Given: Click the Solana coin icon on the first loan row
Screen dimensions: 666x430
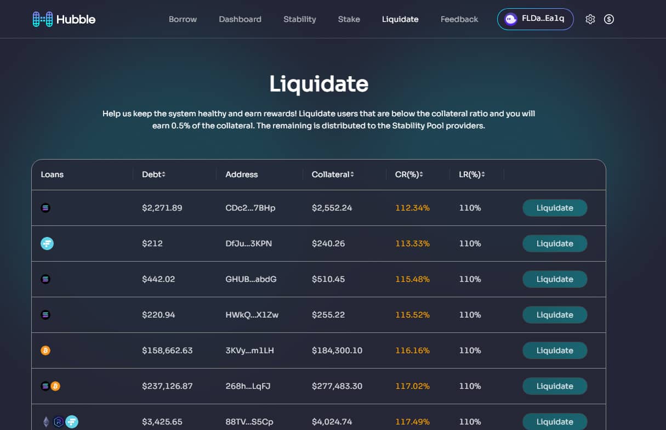Looking at the screenshot, I should pyautogui.click(x=45, y=208).
